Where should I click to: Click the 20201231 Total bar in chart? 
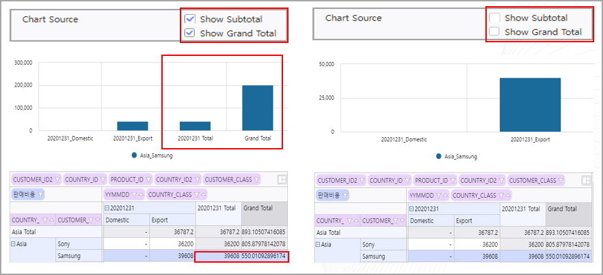pos(195,126)
